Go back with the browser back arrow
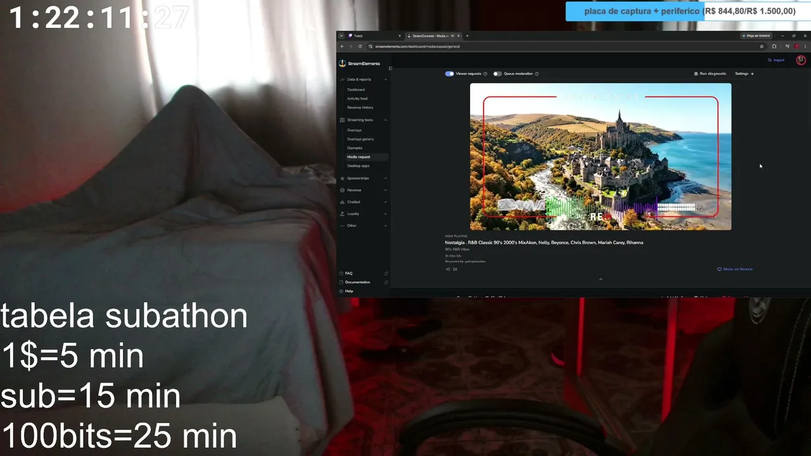The height and width of the screenshot is (456, 811). [x=342, y=46]
